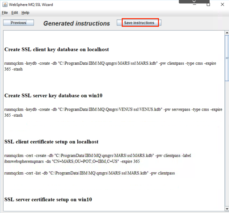Viewport: 229px width, 213px height.
Task: Open the File menu
Action: tap(5, 13)
